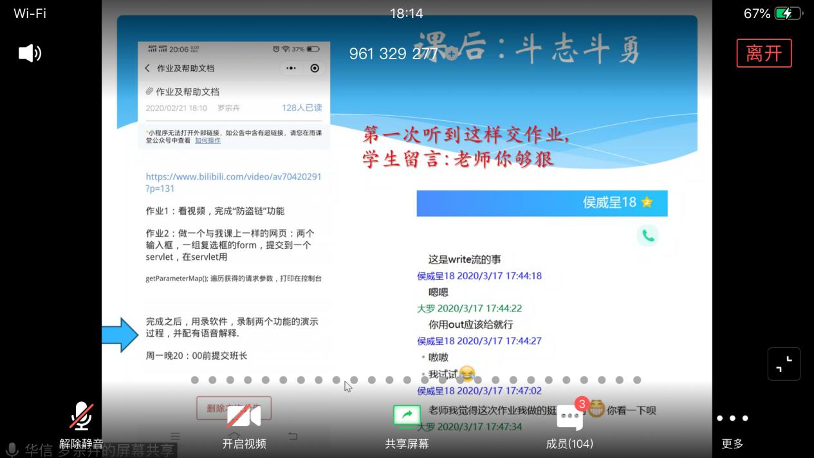Tap the meeting ID 961 329 277

[x=393, y=54]
